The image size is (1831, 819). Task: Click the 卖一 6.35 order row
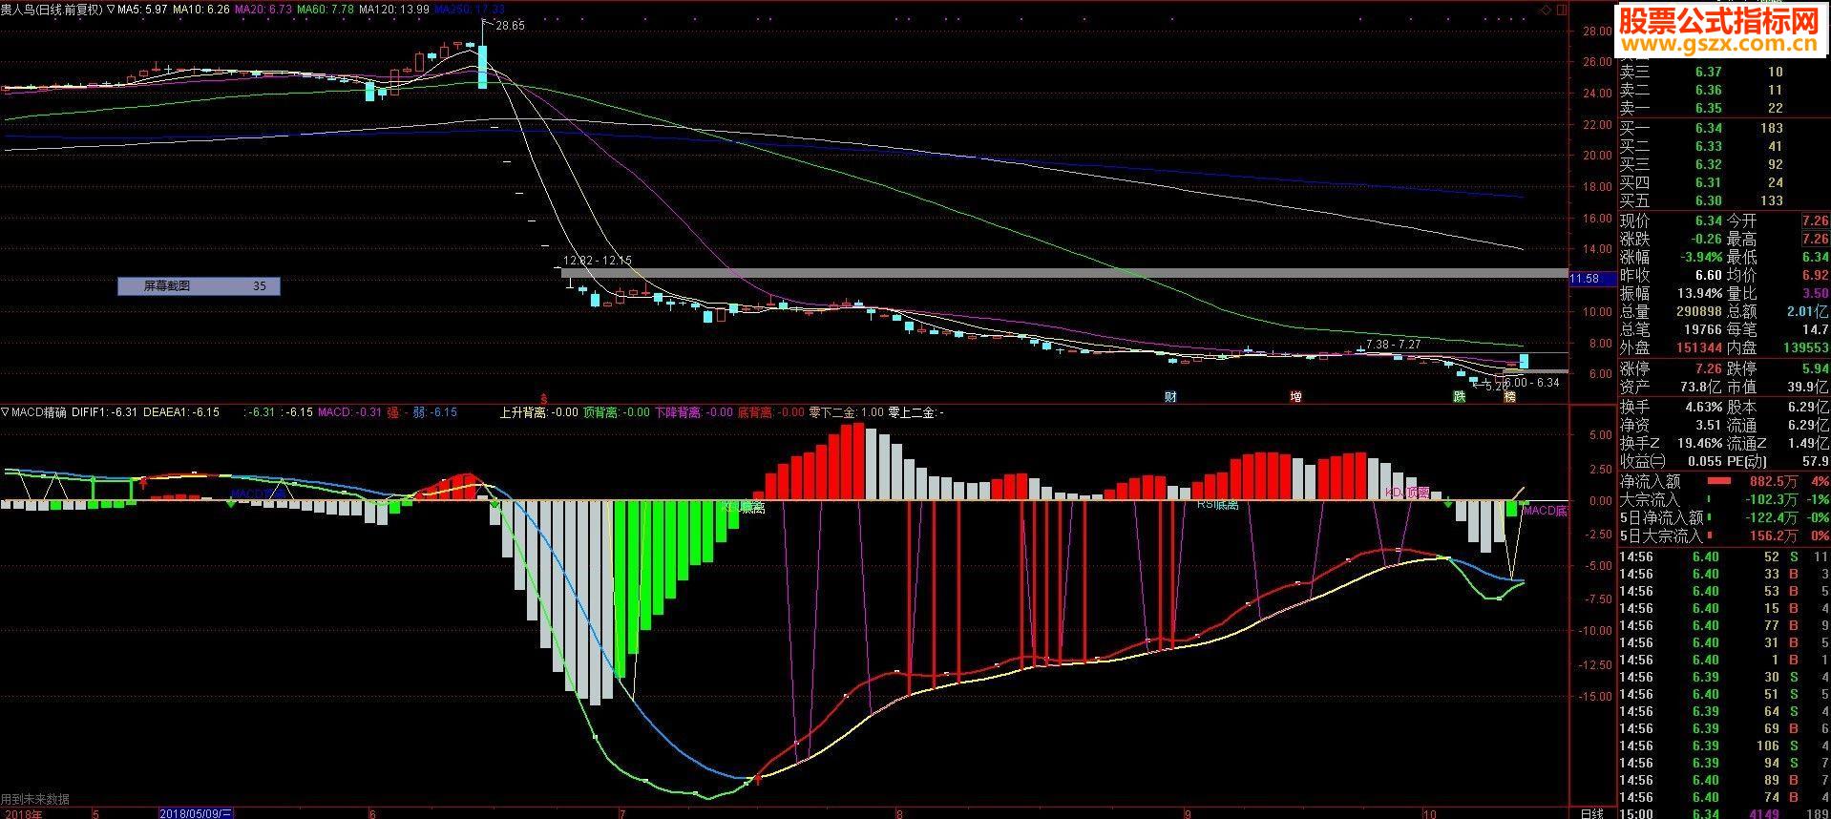point(1724,108)
